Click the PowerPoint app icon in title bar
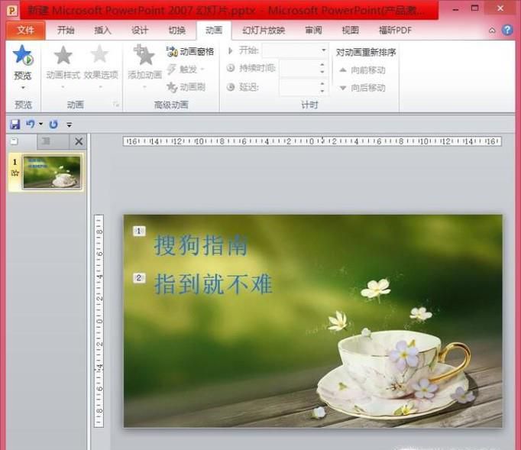521x450 pixels. (x=12, y=11)
